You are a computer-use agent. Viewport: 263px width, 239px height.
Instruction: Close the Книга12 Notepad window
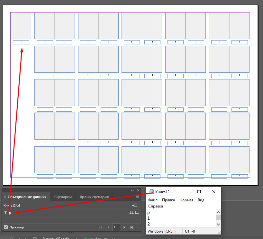214,192
